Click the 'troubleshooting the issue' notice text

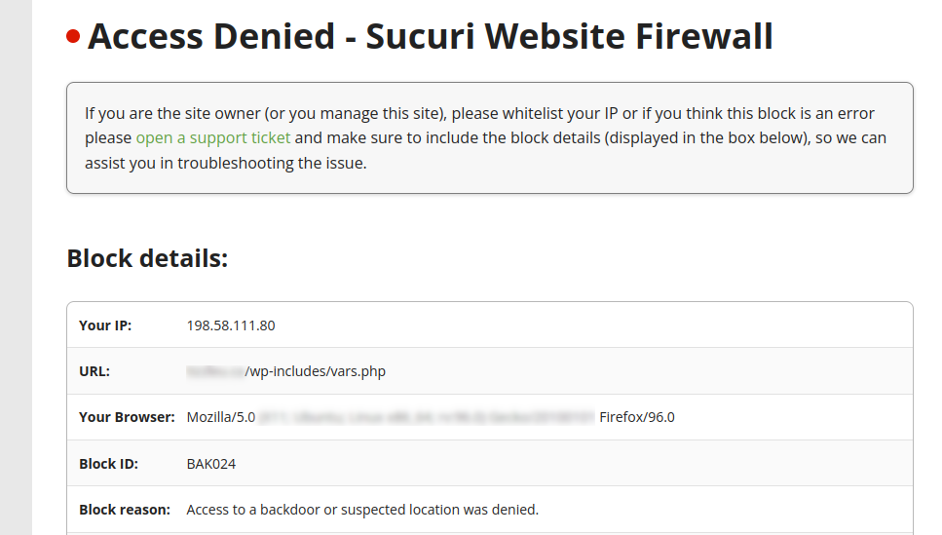272,163
